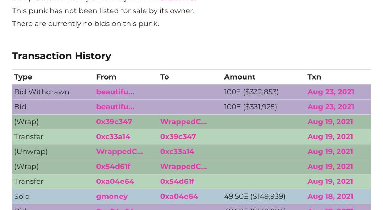Open the beautifu... address in the Bid row

click(115, 107)
